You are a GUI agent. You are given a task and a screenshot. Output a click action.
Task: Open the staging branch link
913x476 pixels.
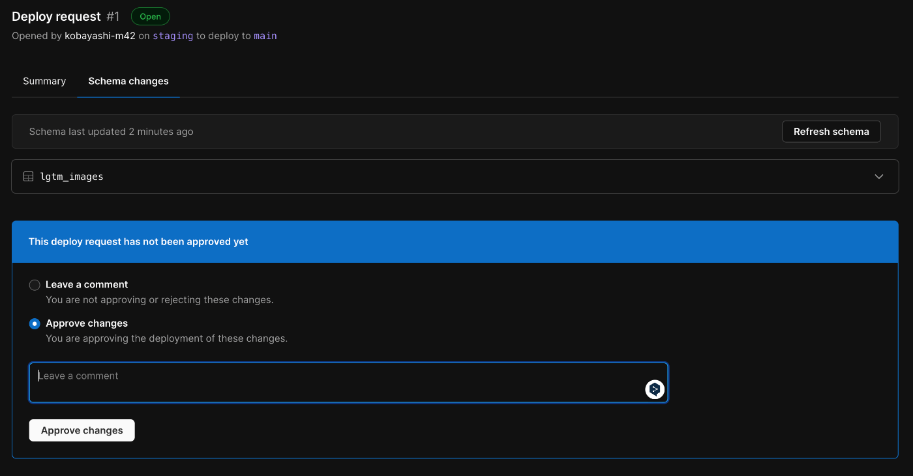pyautogui.click(x=173, y=36)
